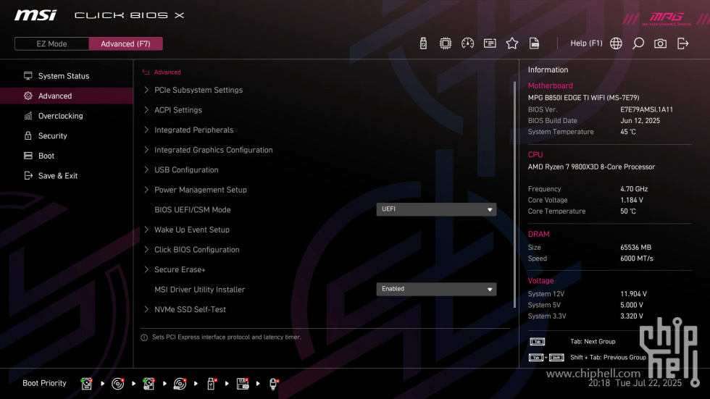710x399 pixels.
Task: Click the 'BIOS UEFI/CSM Mode' label
Action: 193,209
